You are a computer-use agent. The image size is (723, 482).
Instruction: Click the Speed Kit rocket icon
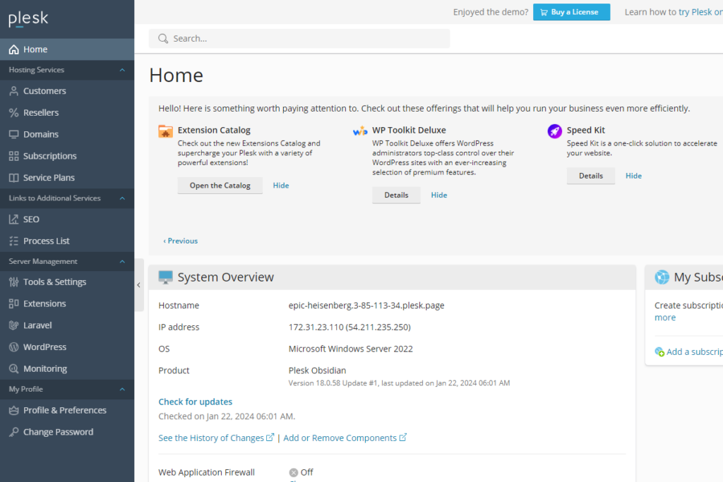555,131
